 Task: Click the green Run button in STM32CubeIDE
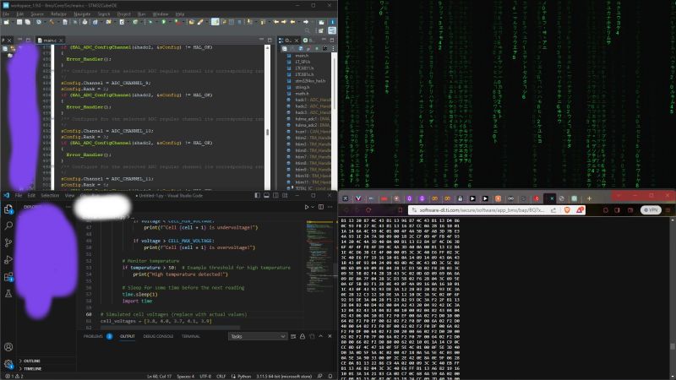(x=164, y=22)
